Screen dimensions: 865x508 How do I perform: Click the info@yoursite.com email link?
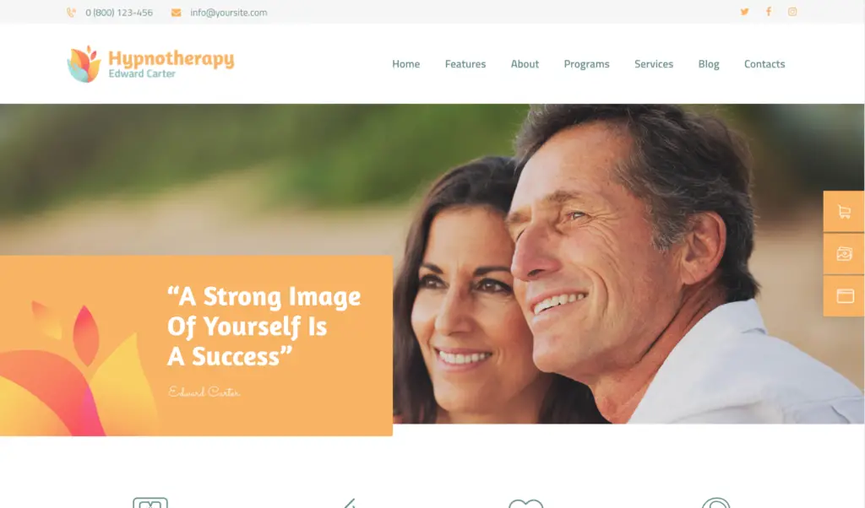pyautogui.click(x=228, y=13)
